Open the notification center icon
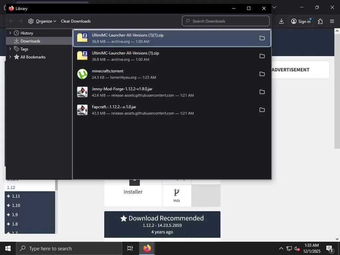 click(329, 248)
